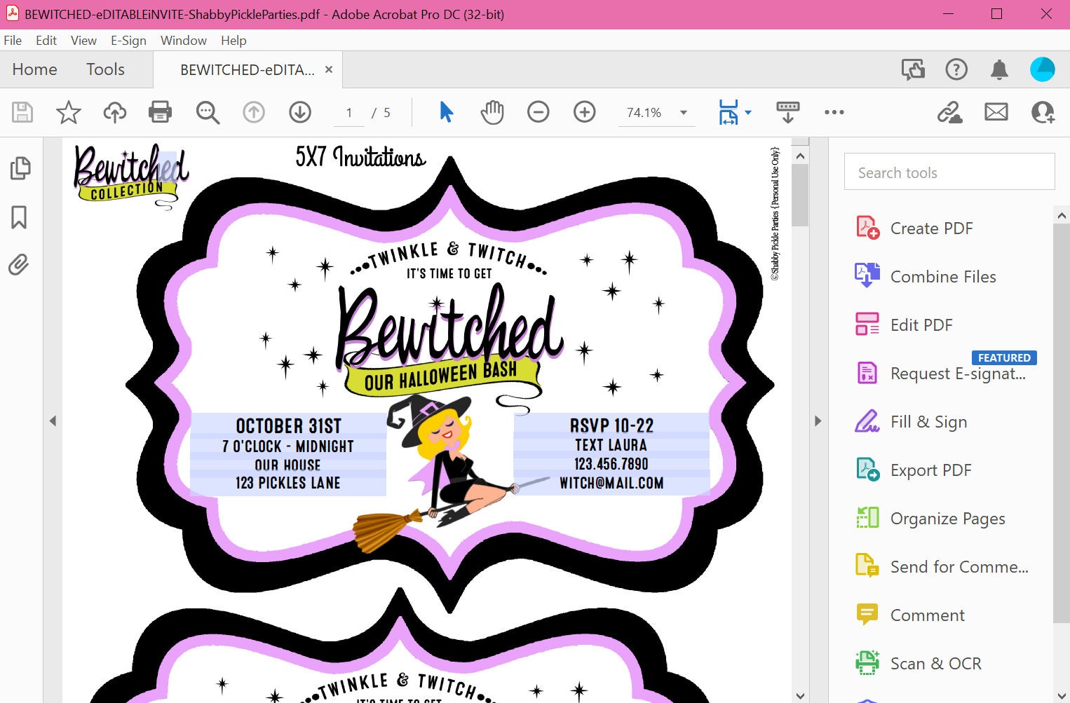Click WITCH@MAIL.COM editable field
The height and width of the screenshot is (703, 1070).
[611, 483]
